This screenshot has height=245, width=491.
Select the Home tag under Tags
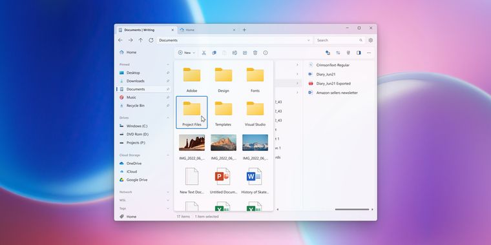[144, 217]
